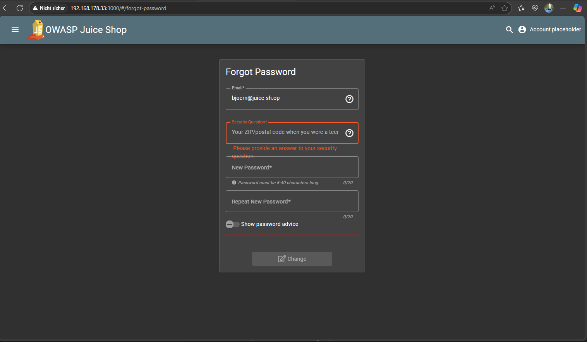Open the hamburger sidebar menu
Screen dimensions: 587x342
(x=15, y=30)
